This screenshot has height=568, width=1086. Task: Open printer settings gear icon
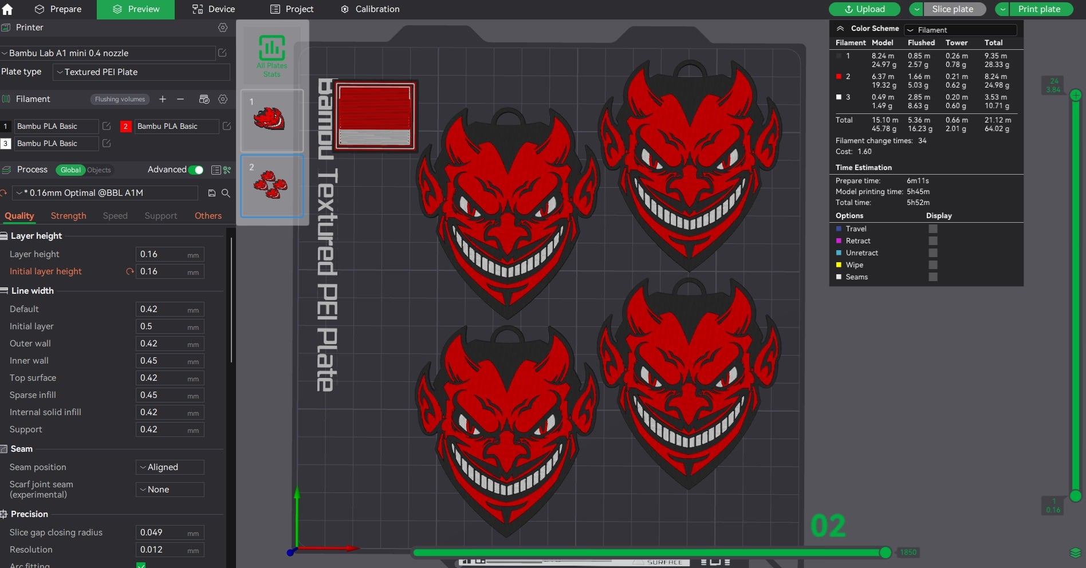(223, 27)
